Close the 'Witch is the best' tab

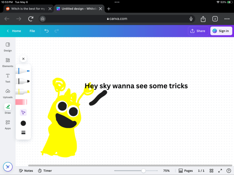(x=50, y=9)
